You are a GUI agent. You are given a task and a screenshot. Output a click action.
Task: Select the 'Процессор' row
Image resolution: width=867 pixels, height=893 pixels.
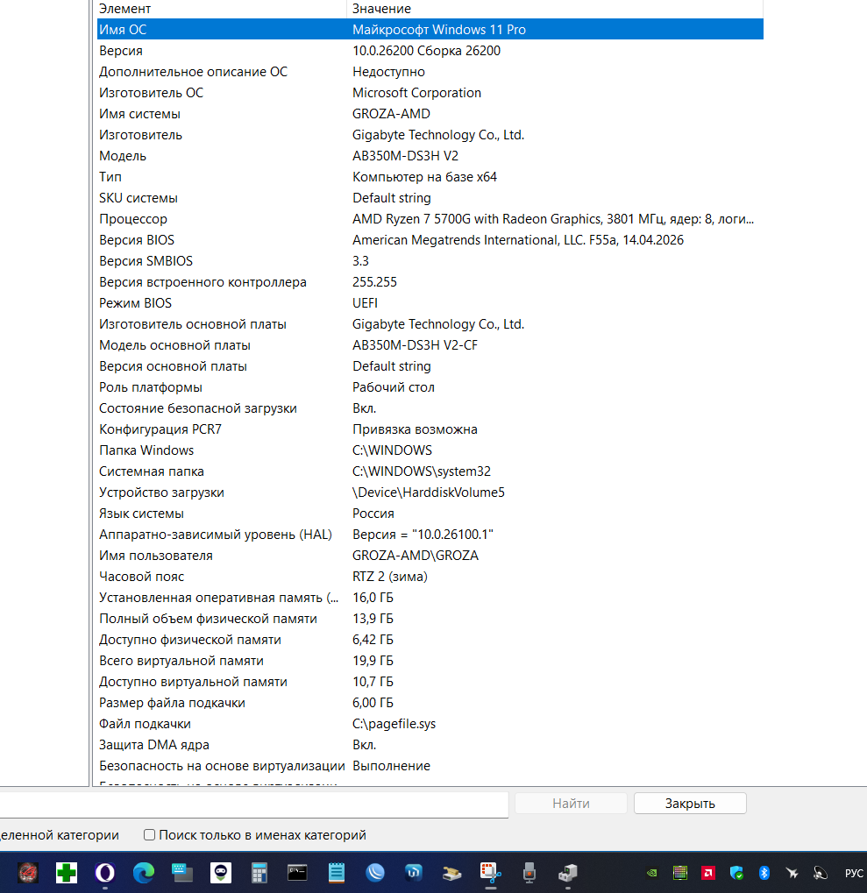[x=430, y=219]
